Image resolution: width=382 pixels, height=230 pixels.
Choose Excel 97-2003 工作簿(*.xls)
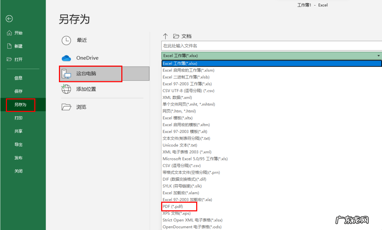[x=187, y=84]
